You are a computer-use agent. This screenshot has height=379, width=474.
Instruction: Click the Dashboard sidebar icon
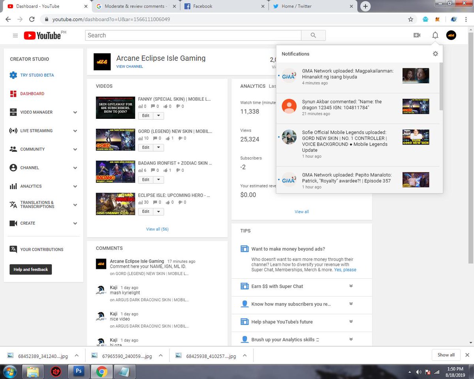[x=13, y=94]
